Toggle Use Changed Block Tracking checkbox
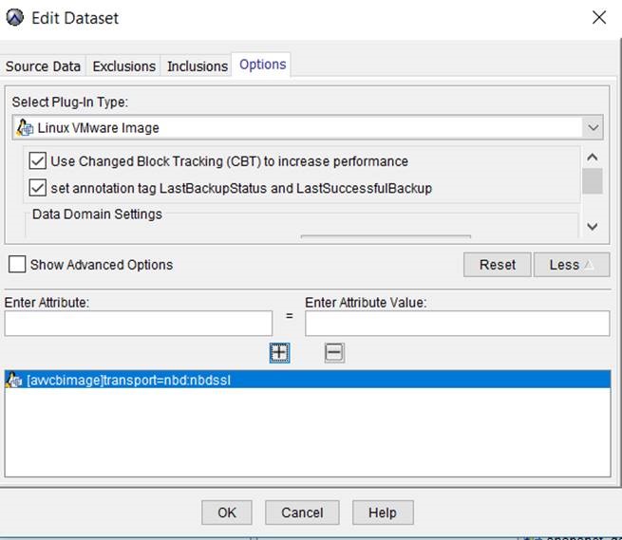This screenshot has height=540, width=622. (38, 161)
